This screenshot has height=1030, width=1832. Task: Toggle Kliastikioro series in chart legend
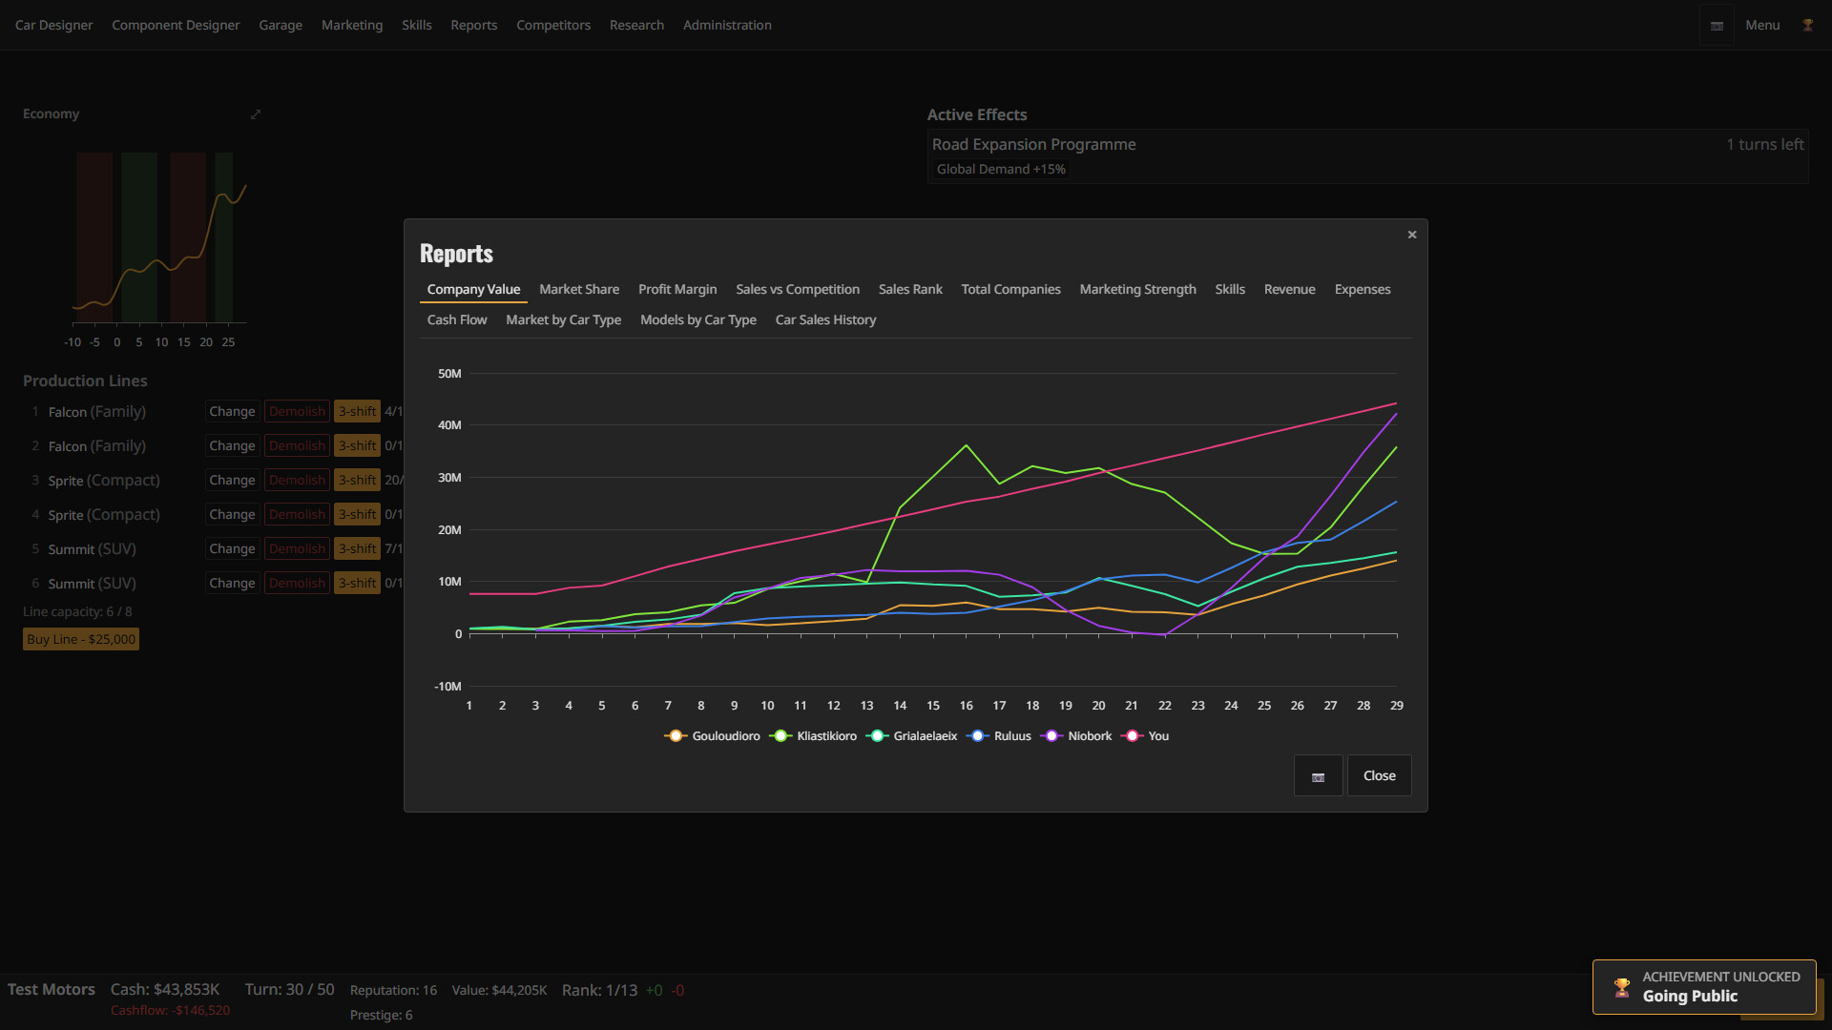point(814,736)
